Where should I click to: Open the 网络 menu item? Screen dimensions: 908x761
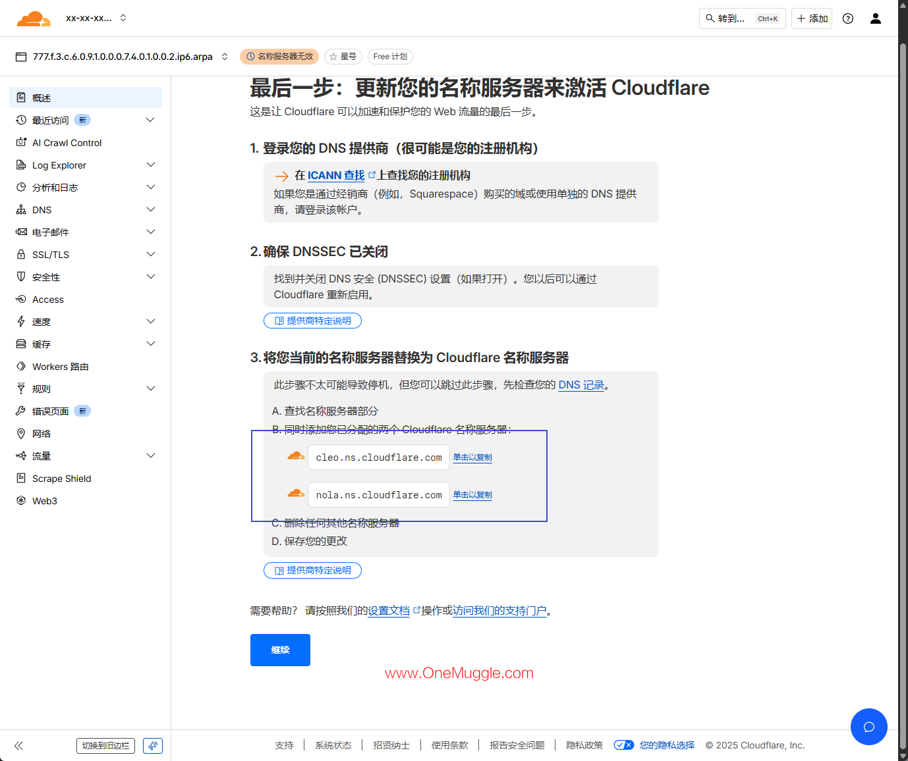[86, 434]
